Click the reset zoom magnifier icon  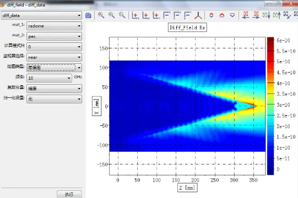click(x=122, y=15)
